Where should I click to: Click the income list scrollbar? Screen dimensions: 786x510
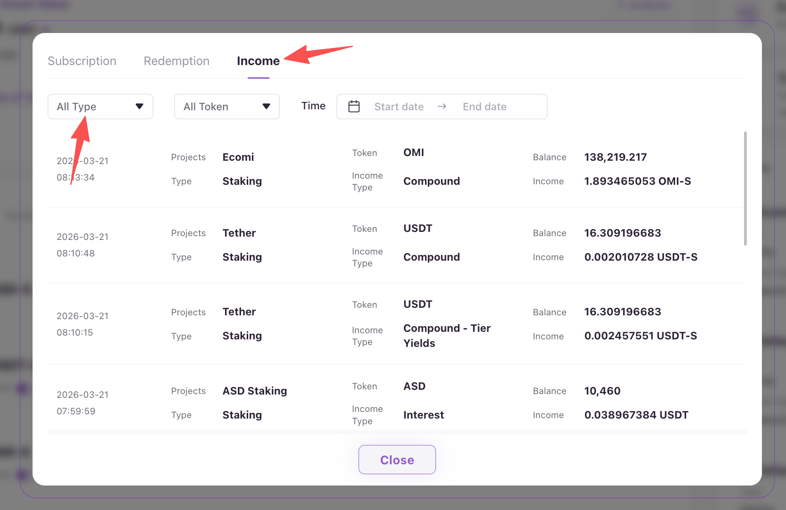point(745,189)
